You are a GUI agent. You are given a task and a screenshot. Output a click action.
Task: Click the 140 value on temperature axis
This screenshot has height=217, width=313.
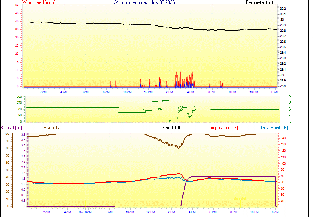tap(283, 138)
